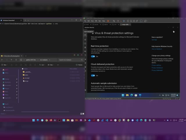Toggle the select-all checkbox beside Name column

pyautogui.click(x=23, y=69)
